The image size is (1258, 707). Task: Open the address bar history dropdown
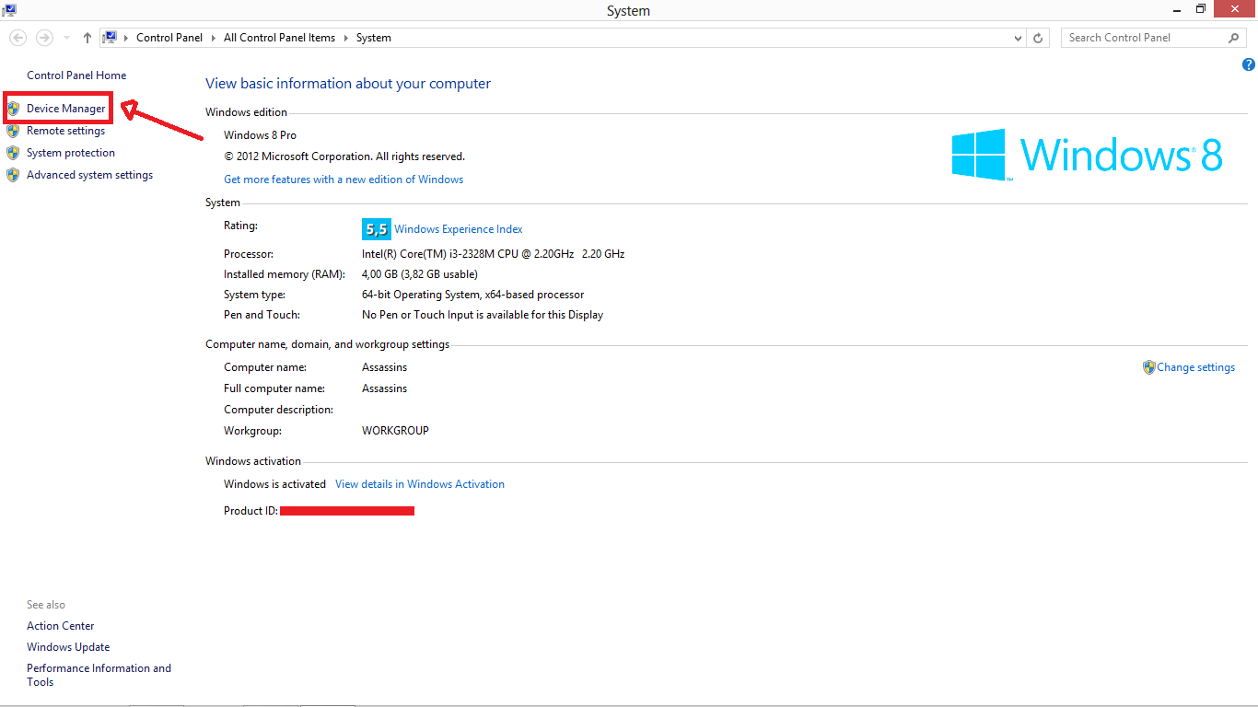(1018, 38)
